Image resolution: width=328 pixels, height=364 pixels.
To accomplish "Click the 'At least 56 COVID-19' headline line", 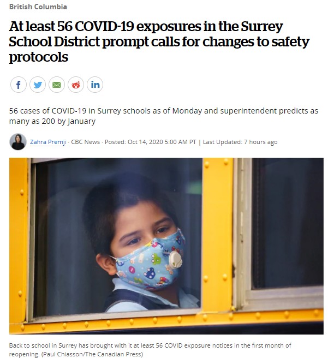I will (146, 26).
